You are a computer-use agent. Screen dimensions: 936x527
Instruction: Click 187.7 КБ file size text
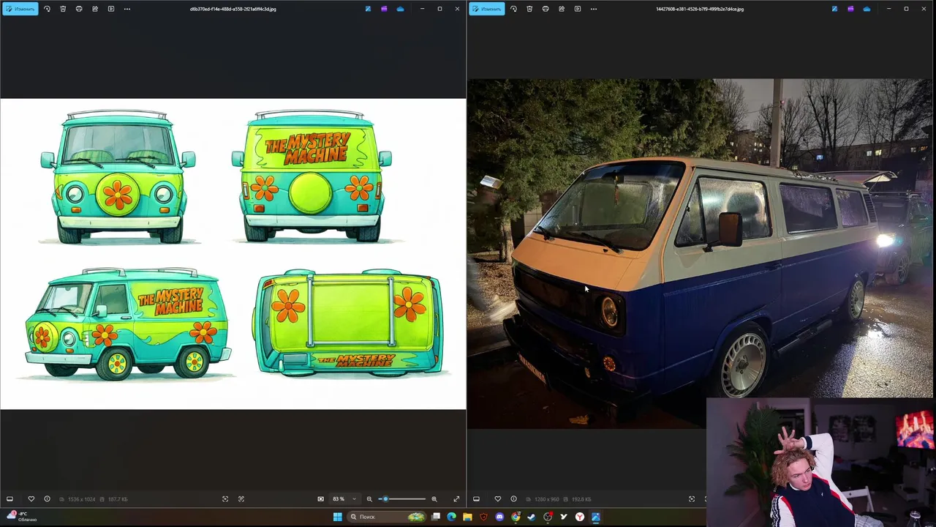point(118,499)
